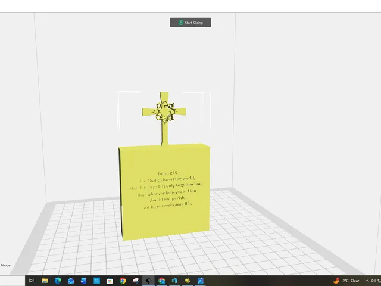Launch Microsoft Edge from the taskbar
This screenshot has width=381, height=286.
tap(58, 281)
